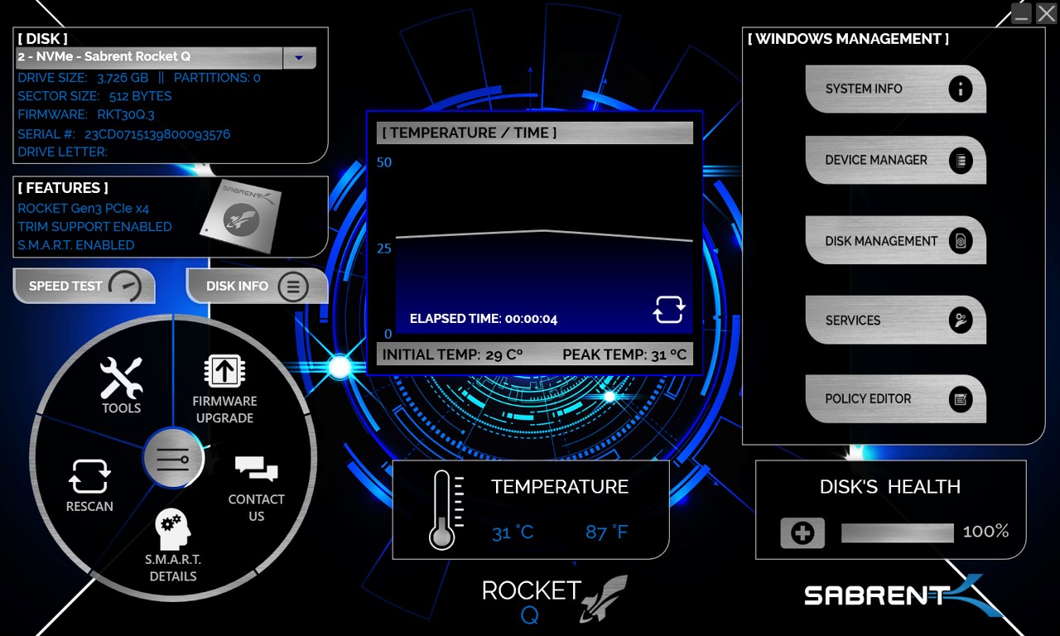The width and height of the screenshot is (1060, 636).
Task: Close the Sabrent window
Action: click(x=1046, y=13)
